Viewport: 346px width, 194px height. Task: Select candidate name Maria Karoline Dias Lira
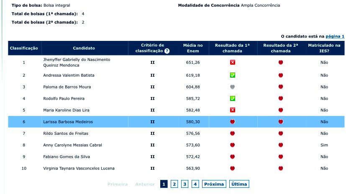tap(66, 110)
